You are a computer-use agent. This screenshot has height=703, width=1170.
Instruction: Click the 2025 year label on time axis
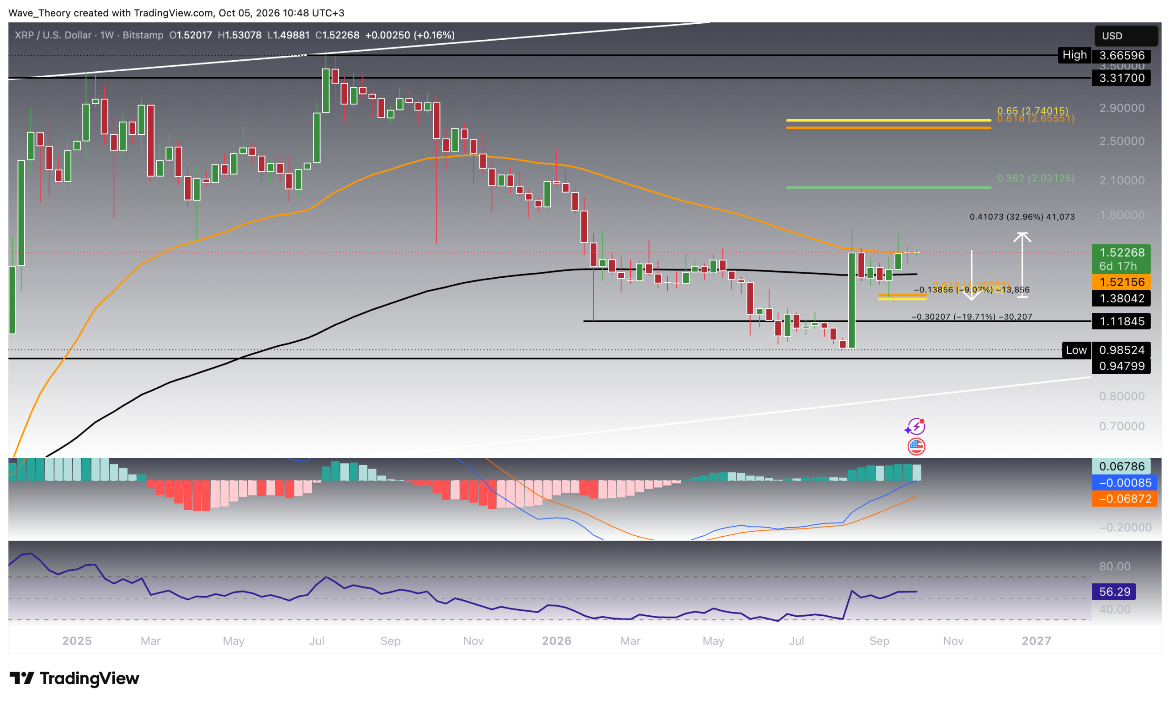pos(77,640)
